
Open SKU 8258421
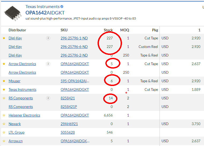click(x=68, y=98)
